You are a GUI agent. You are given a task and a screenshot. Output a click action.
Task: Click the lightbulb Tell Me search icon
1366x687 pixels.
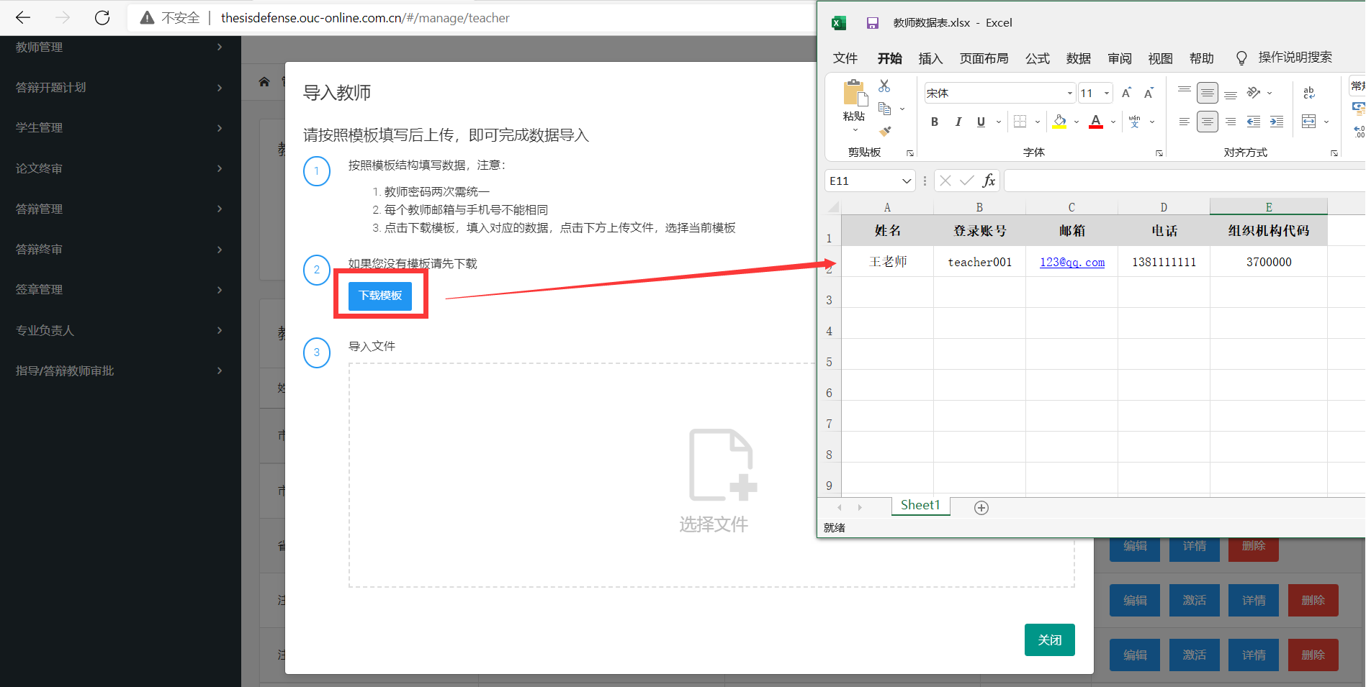pyautogui.click(x=1241, y=58)
